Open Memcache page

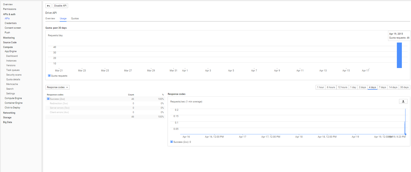point(12,84)
